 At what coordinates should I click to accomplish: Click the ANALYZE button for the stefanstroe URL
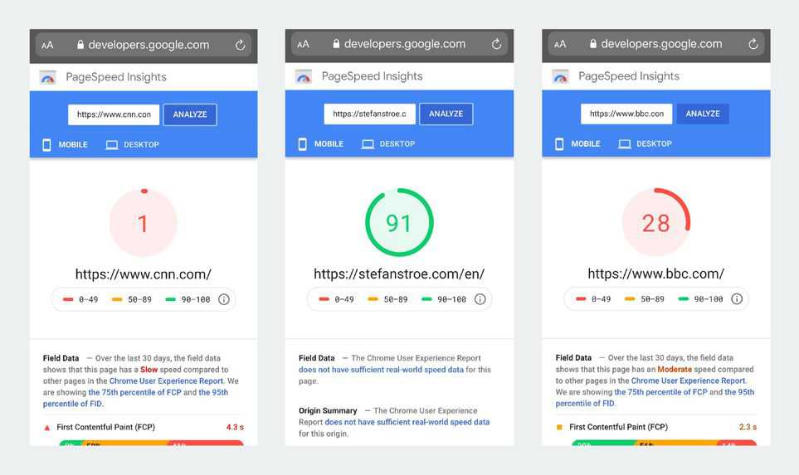(x=446, y=114)
